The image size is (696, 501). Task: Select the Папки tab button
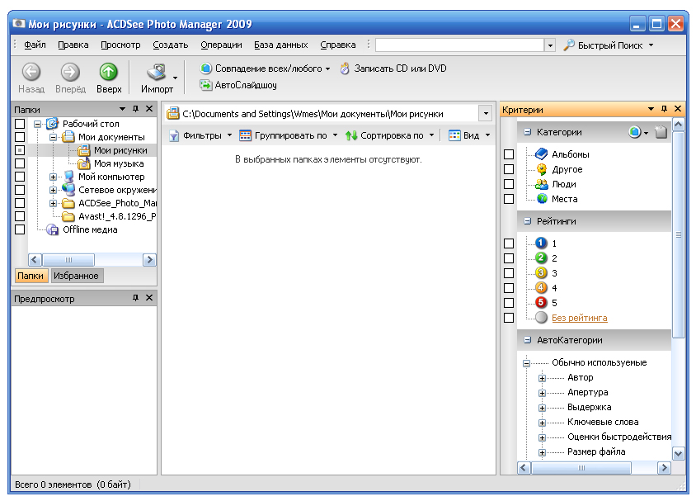[31, 276]
